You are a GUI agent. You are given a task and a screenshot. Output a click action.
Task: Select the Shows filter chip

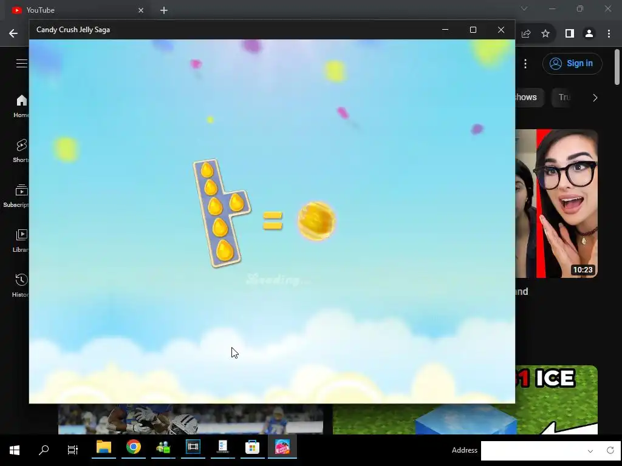pyautogui.click(x=529, y=98)
